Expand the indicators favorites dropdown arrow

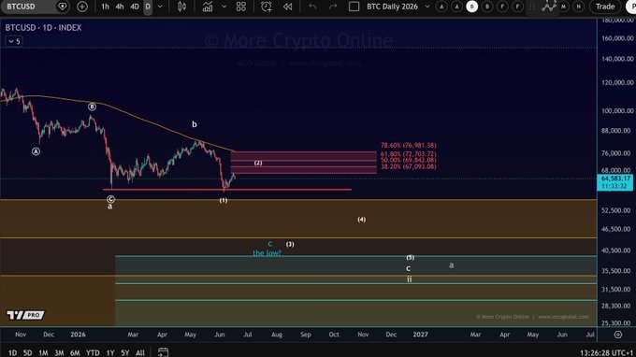pos(224,7)
